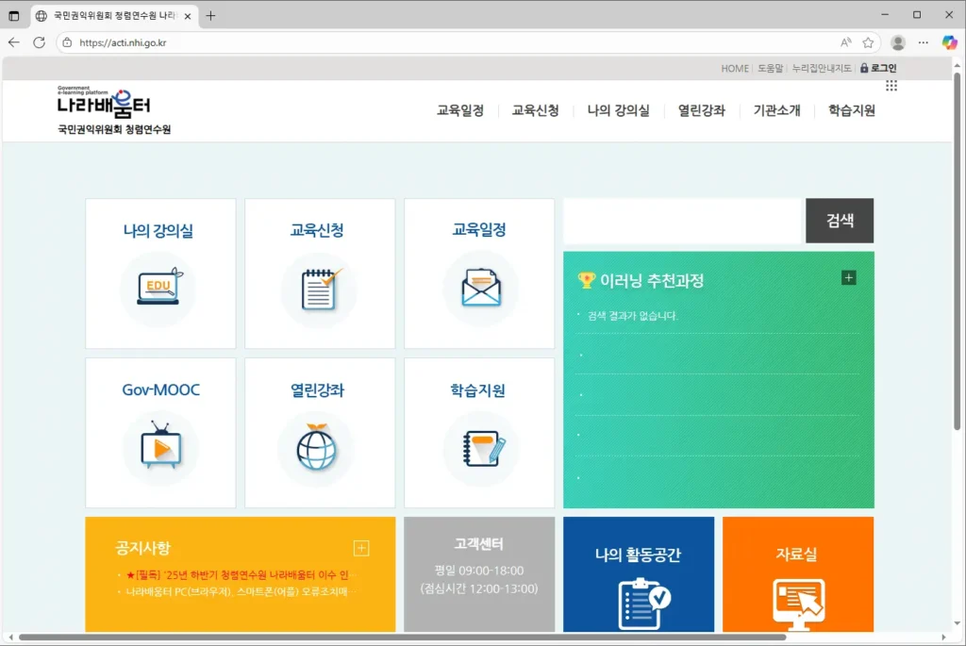The height and width of the screenshot is (646, 966).
Task: Expand the 공지사항 list with the plus icon
Action: click(x=359, y=546)
